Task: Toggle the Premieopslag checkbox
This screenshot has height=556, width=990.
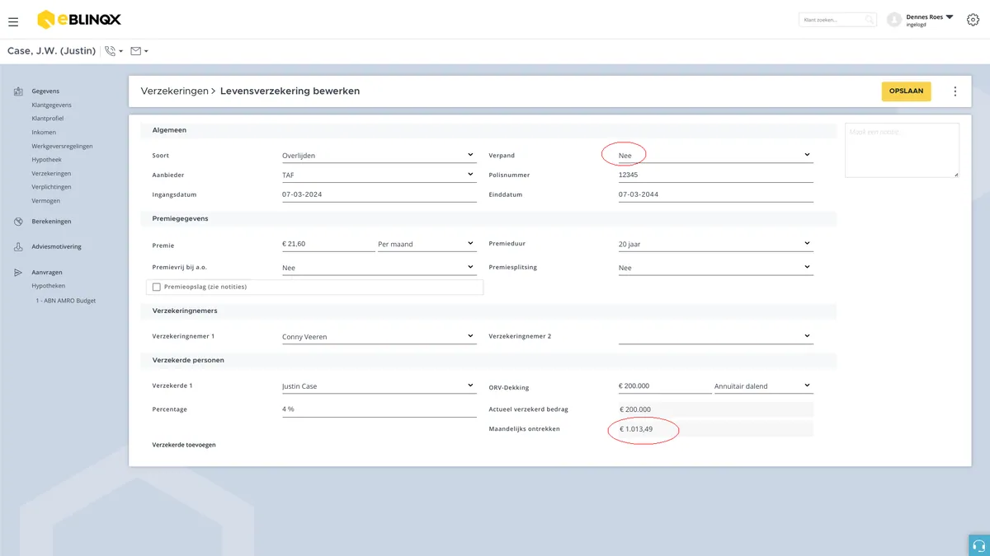Action: 157,287
